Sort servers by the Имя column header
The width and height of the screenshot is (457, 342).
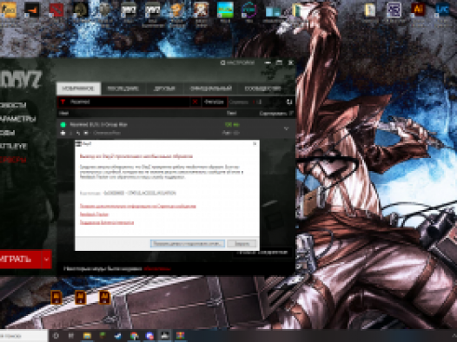[x=63, y=113]
